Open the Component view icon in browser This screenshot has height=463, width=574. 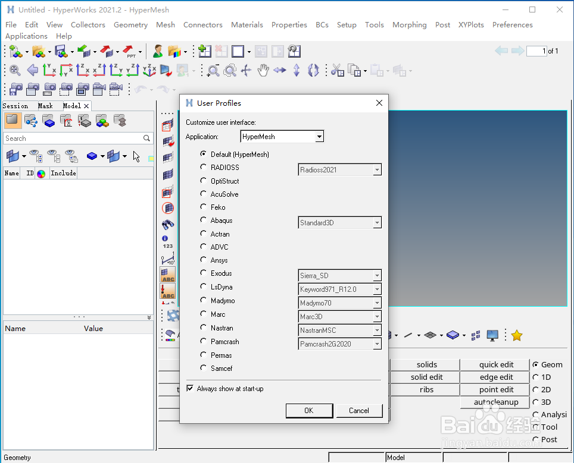48,121
